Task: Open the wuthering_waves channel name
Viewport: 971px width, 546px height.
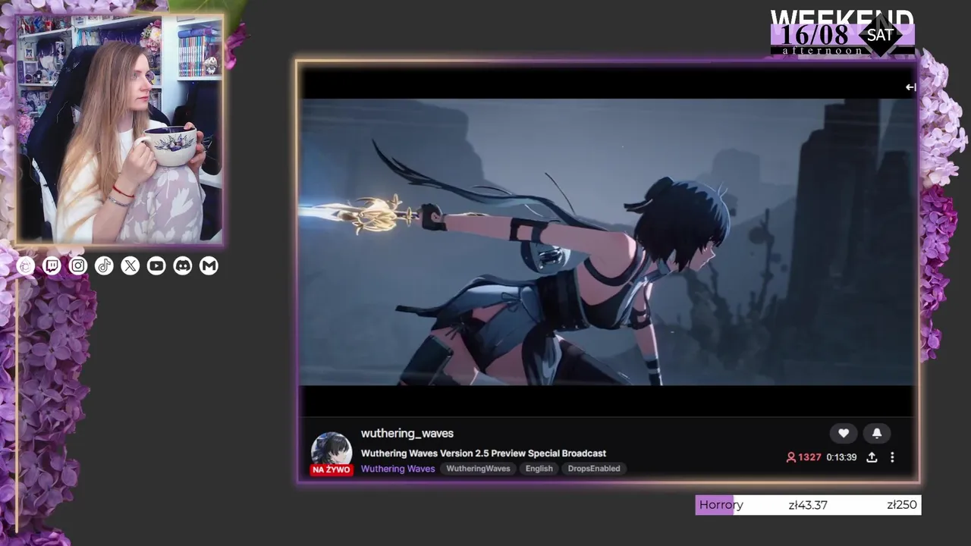Action: tap(407, 434)
